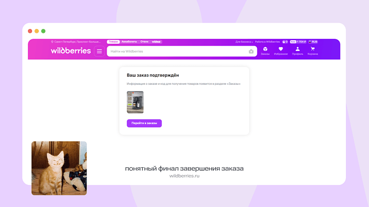Viewport: 369px width, 207px height.
Task: Click the wildberries.ru caption text
Action: tap(184, 176)
